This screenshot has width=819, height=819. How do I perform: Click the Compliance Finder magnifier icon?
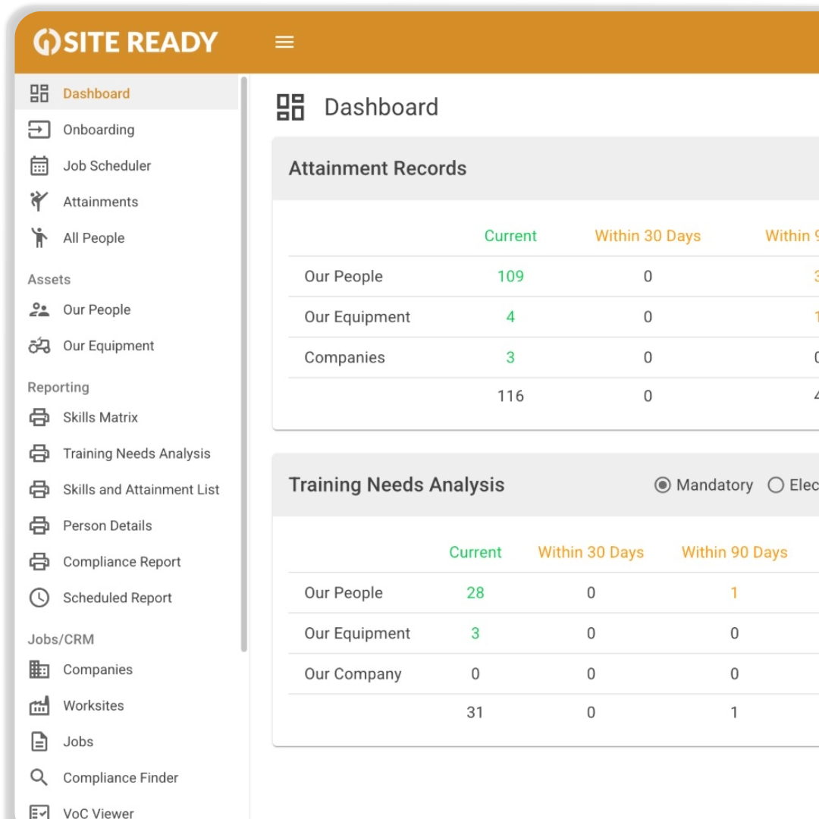click(39, 777)
